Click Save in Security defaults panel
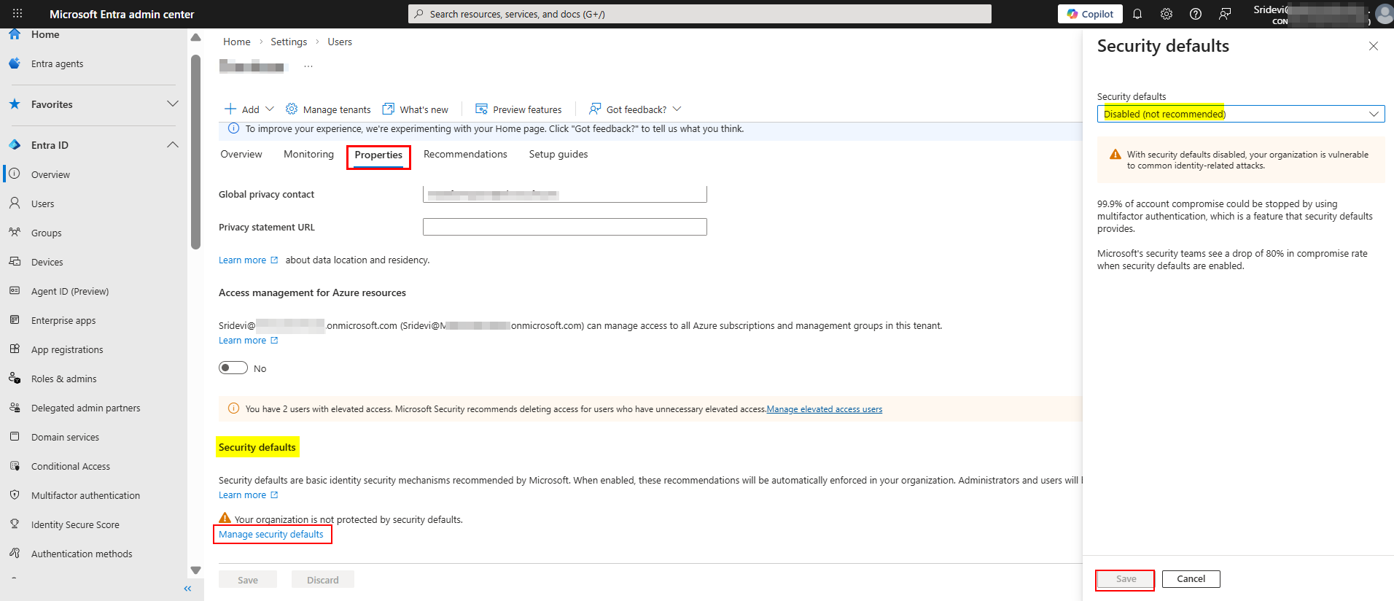The height and width of the screenshot is (601, 1394). click(x=1126, y=579)
